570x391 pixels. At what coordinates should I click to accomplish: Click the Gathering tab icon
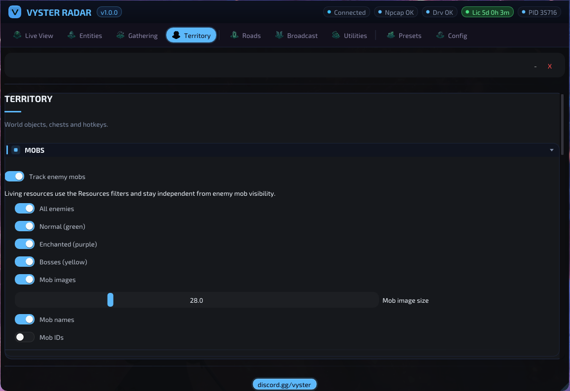point(120,35)
